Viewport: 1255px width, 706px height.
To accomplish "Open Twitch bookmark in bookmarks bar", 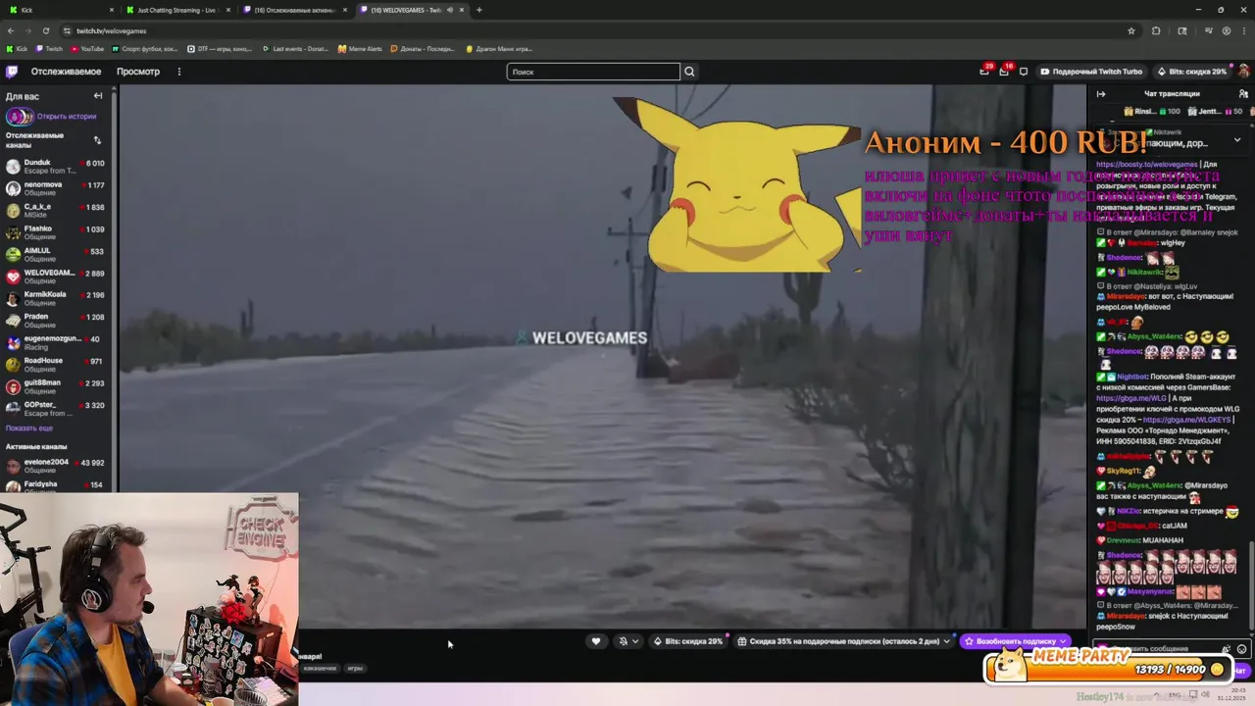I will click(49, 48).
